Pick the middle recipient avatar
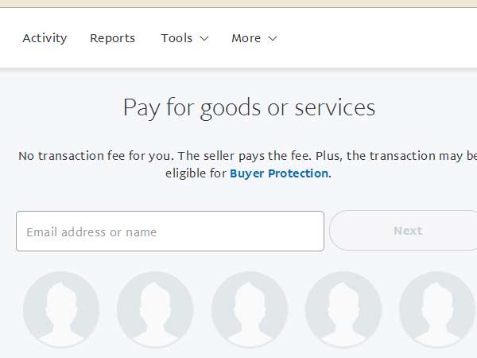The width and height of the screenshot is (477, 358). pyautogui.click(x=249, y=310)
